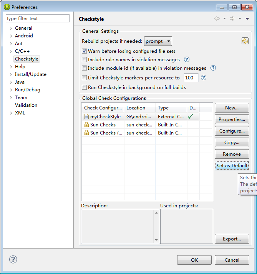Expand the Install/Update tree node

pos(11,74)
